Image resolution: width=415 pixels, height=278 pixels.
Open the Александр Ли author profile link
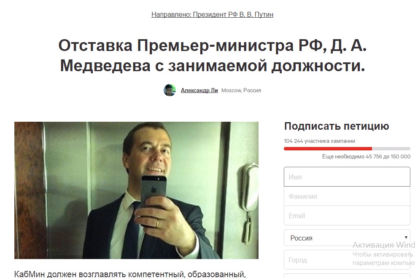[x=199, y=91]
